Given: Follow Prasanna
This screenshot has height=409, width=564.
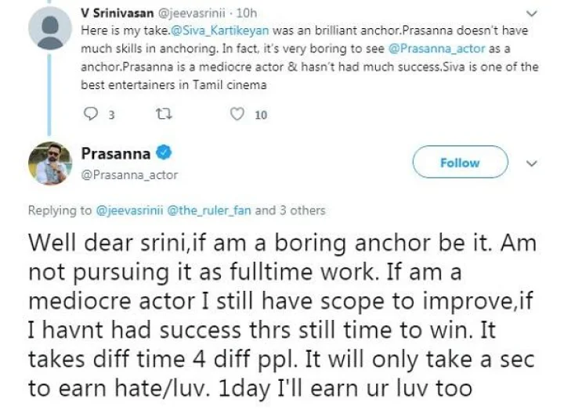Looking at the screenshot, I should 459,163.
